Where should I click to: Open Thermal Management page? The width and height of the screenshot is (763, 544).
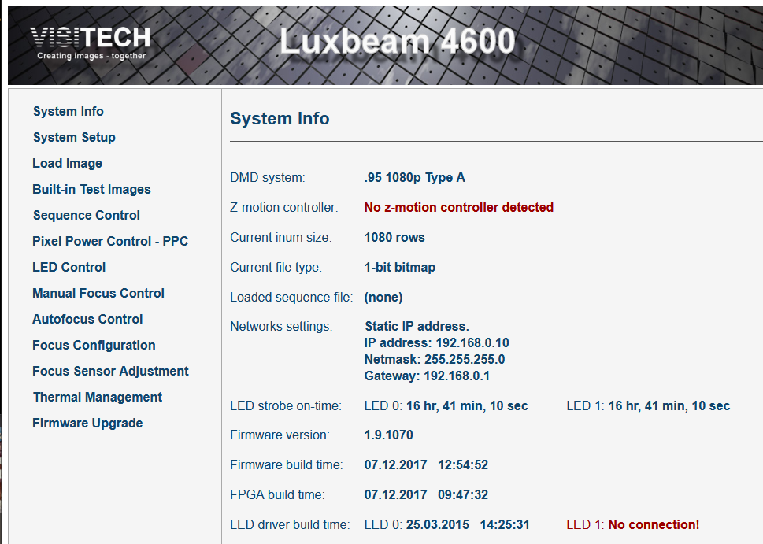(98, 397)
